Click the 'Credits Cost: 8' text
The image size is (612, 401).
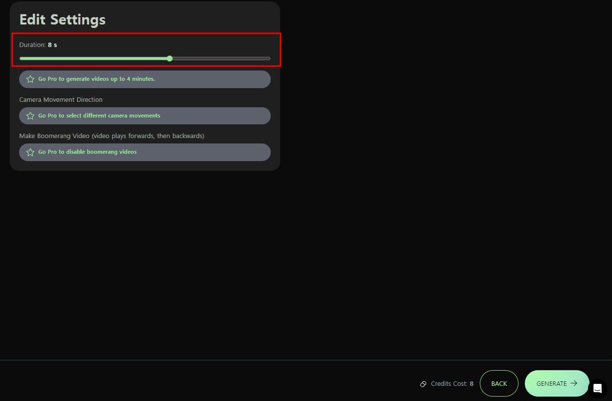coord(452,384)
